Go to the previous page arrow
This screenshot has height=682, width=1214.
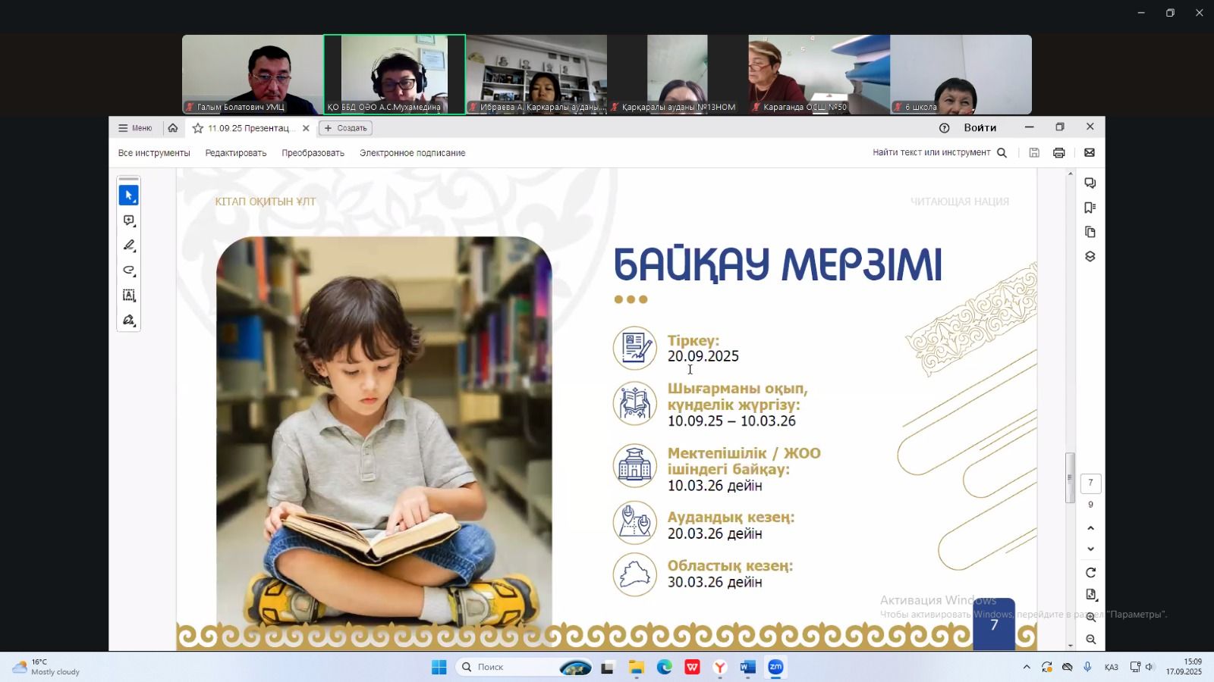pyautogui.click(x=1090, y=528)
